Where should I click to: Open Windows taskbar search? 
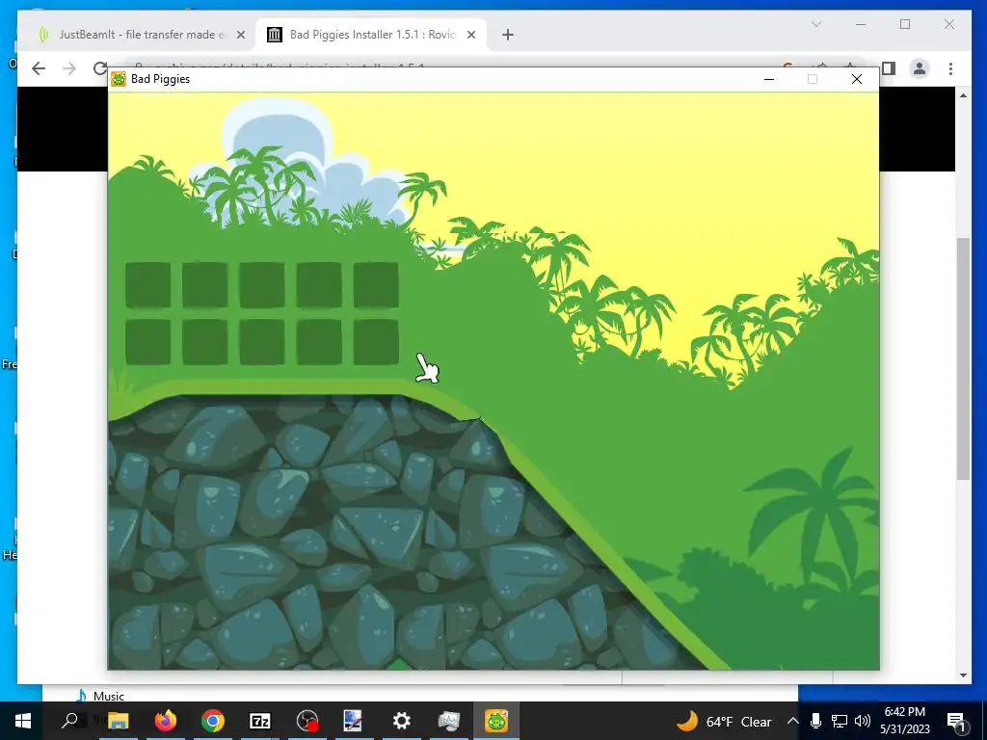coord(69,721)
